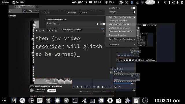This screenshot has width=185, height=104.
Task: Open source properties gear in OBS
Action: pyautogui.click(x=102, y=87)
